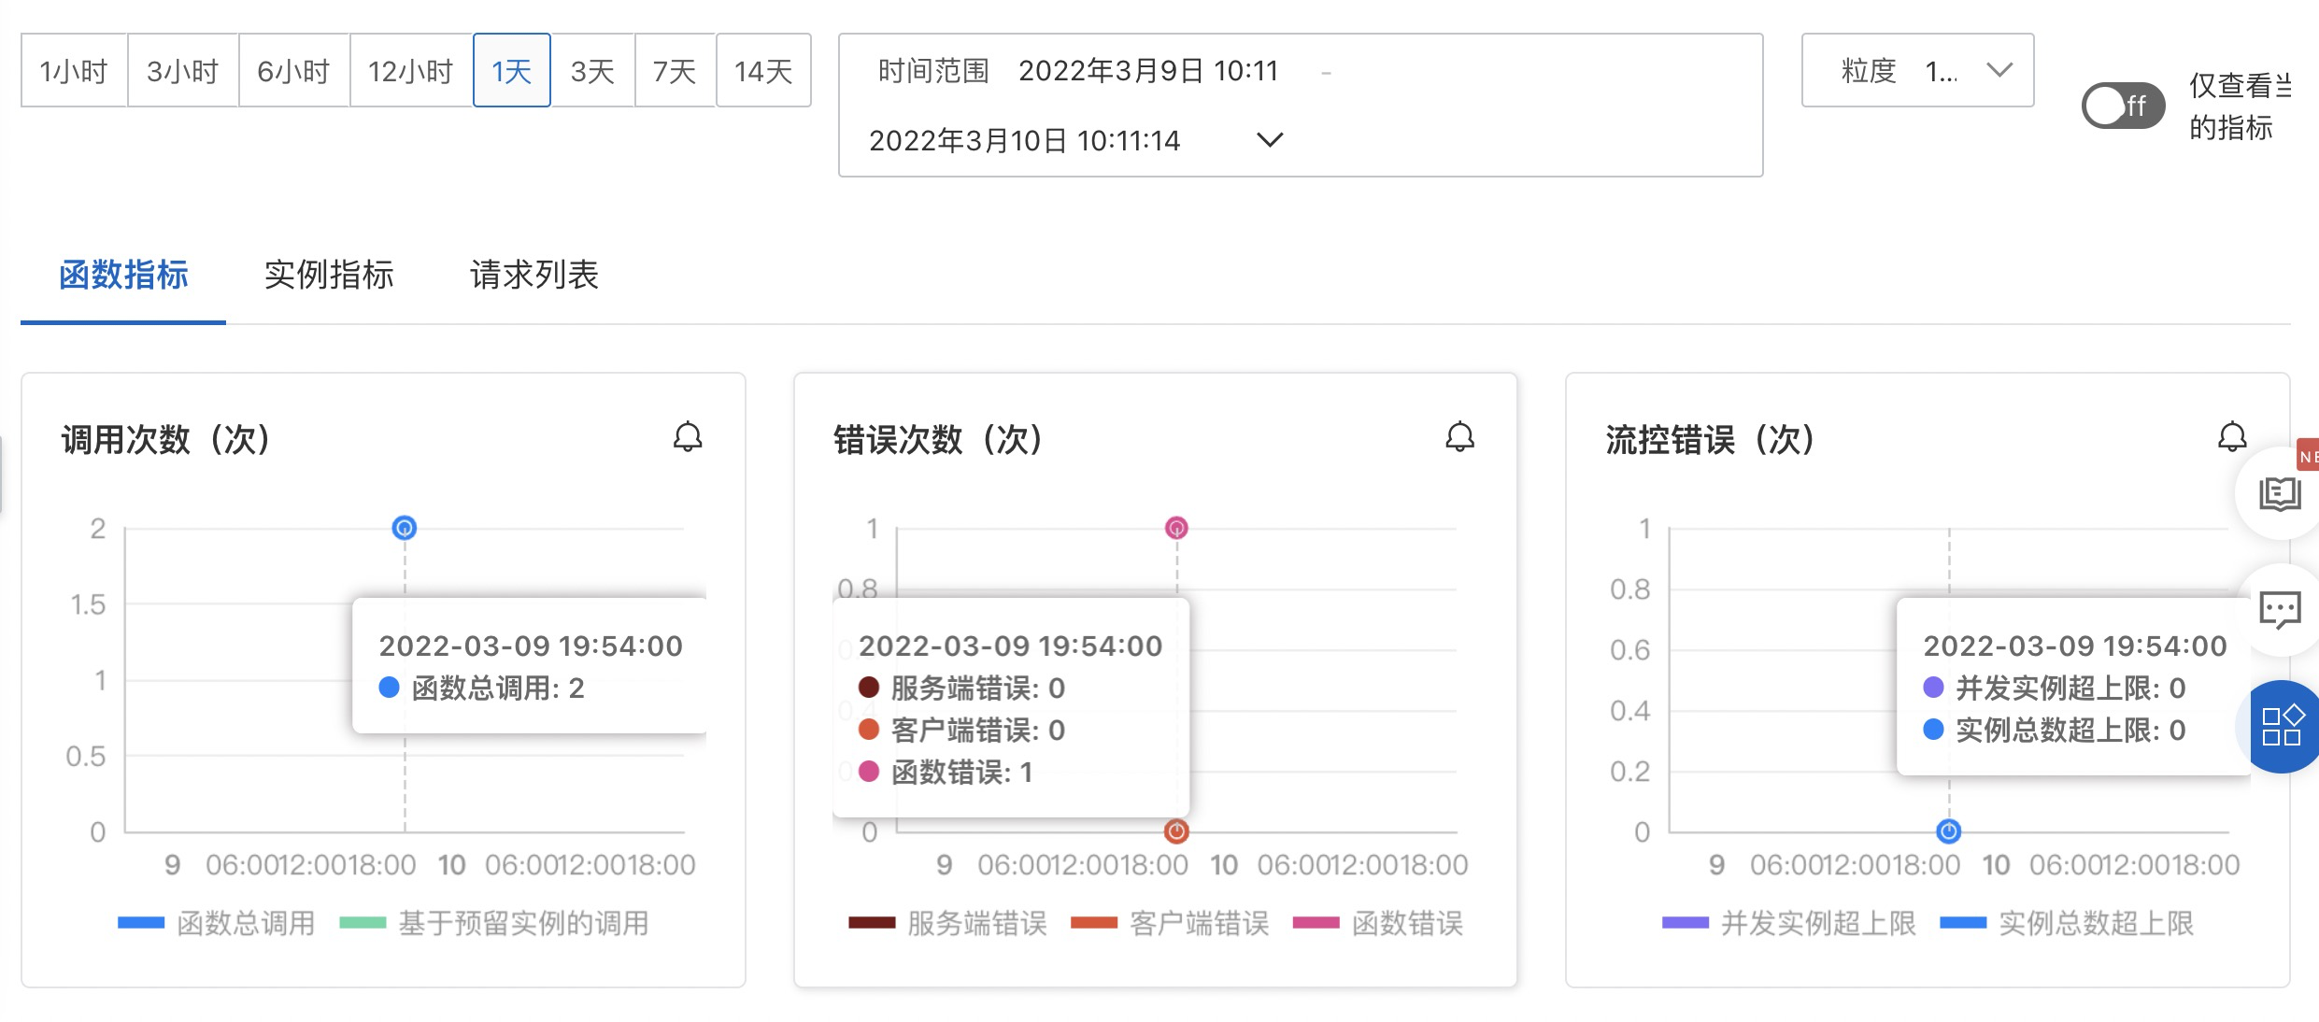The width and height of the screenshot is (2319, 1022).
Task: Click the 函数总调用: 2 tooltip value
Action: [x=482, y=688]
